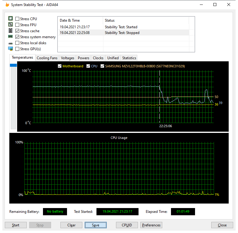
Task: Click the CPU chip icon beside Stress CPU
Action: point(11,19)
